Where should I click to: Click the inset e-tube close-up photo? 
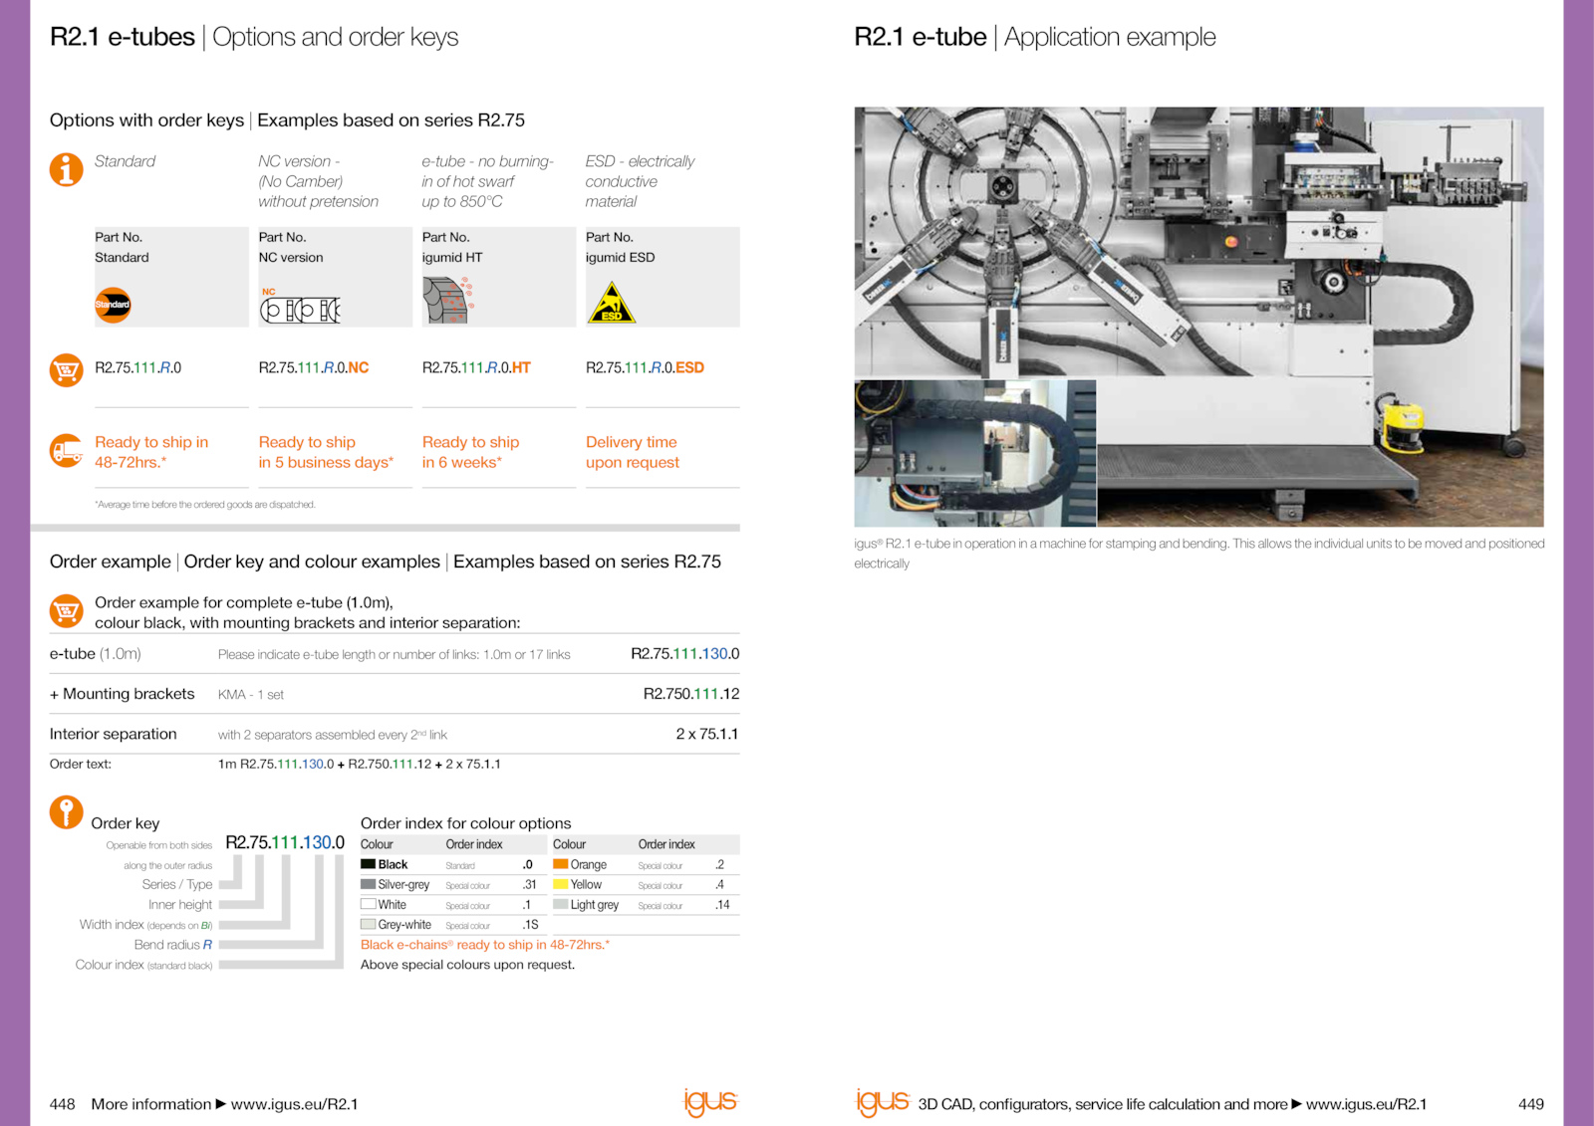click(975, 453)
